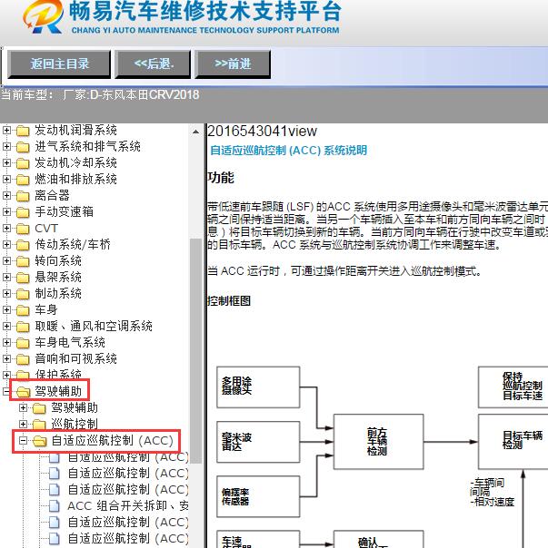Expand the 传动系统/车桥 node
The image size is (548, 548).
6,244
